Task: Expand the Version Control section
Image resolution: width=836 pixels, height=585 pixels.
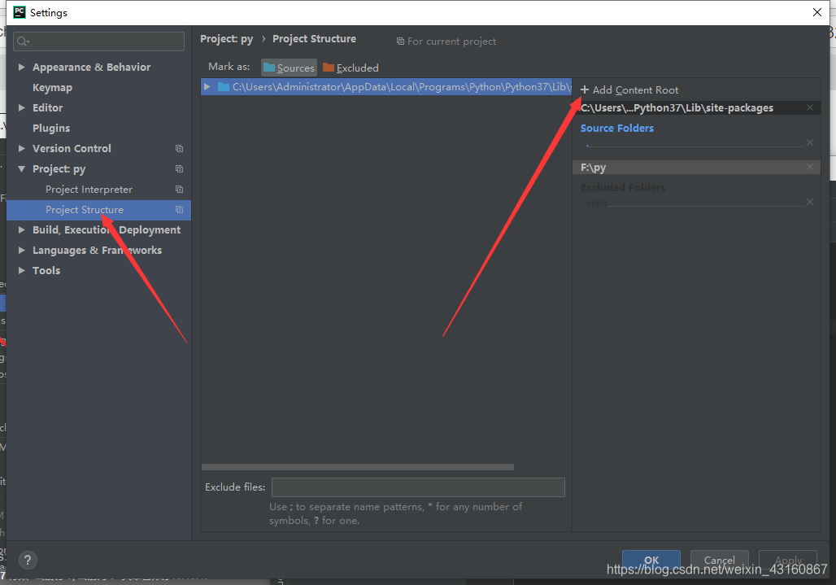Action: coord(22,148)
